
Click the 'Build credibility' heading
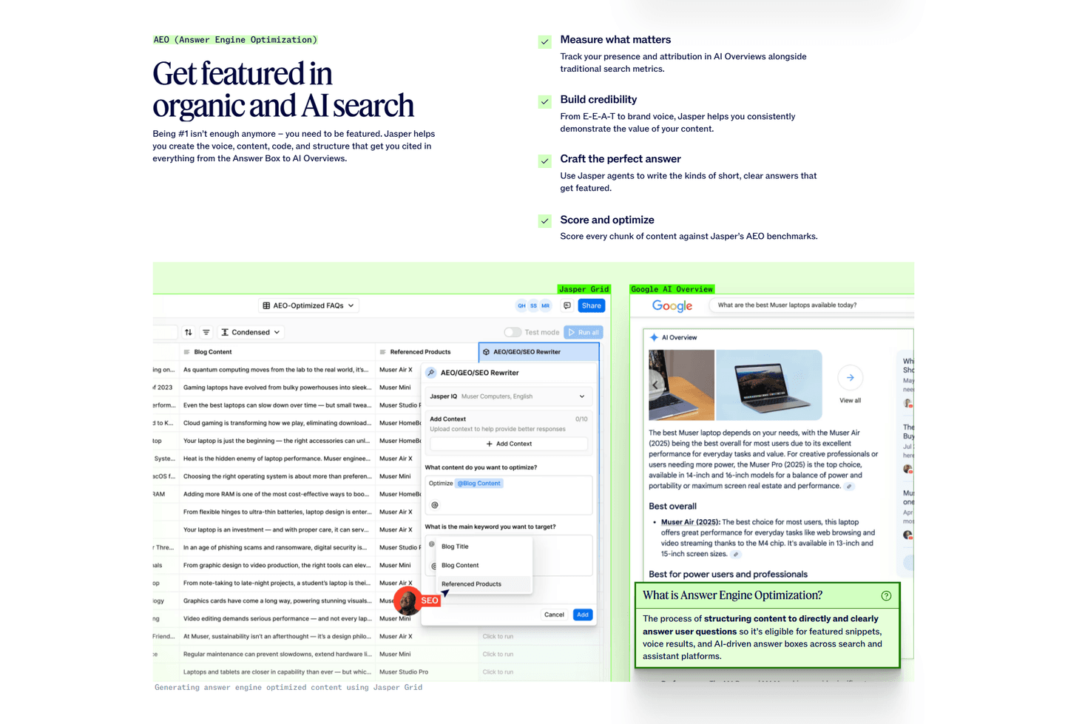tap(598, 100)
